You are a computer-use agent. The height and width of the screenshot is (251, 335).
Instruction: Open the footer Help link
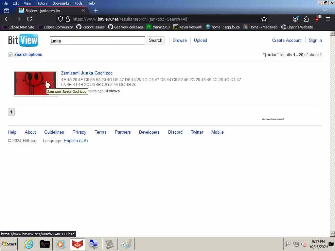pos(12,132)
